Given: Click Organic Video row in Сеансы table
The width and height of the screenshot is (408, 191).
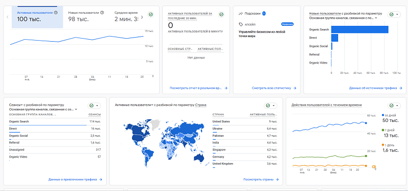Looking at the screenshot, I should (55, 157).
